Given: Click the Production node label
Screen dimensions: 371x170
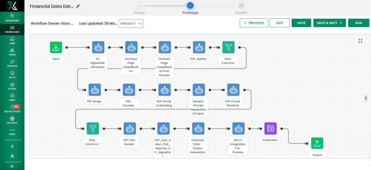Looking at the screenshot, I should click(x=270, y=140).
